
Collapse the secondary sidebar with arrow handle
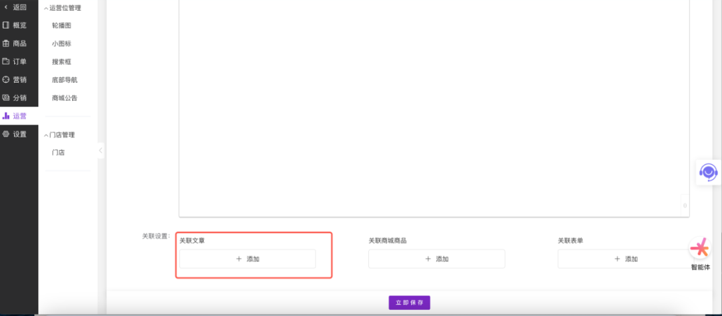[x=100, y=151]
